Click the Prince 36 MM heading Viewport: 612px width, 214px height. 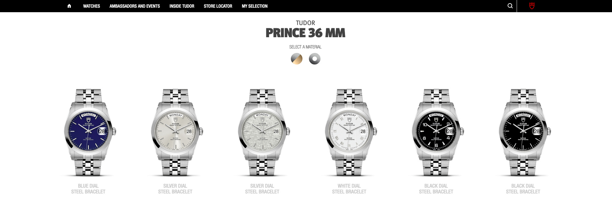point(305,33)
